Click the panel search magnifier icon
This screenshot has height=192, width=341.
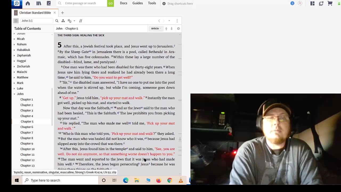click(x=57, y=21)
